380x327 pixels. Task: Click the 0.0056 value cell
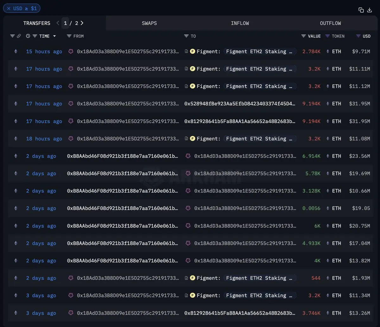(311, 208)
